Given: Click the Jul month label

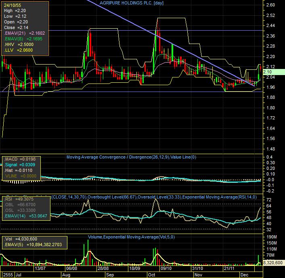Looking at the screenshot, I should point(18,275).
